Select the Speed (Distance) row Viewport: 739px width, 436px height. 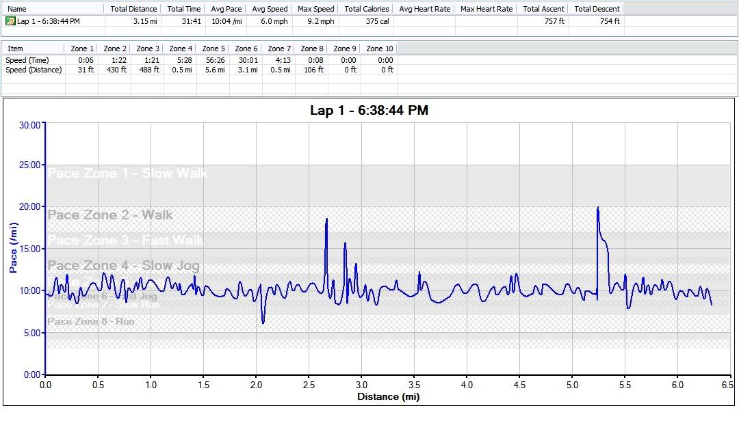coord(33,70)
